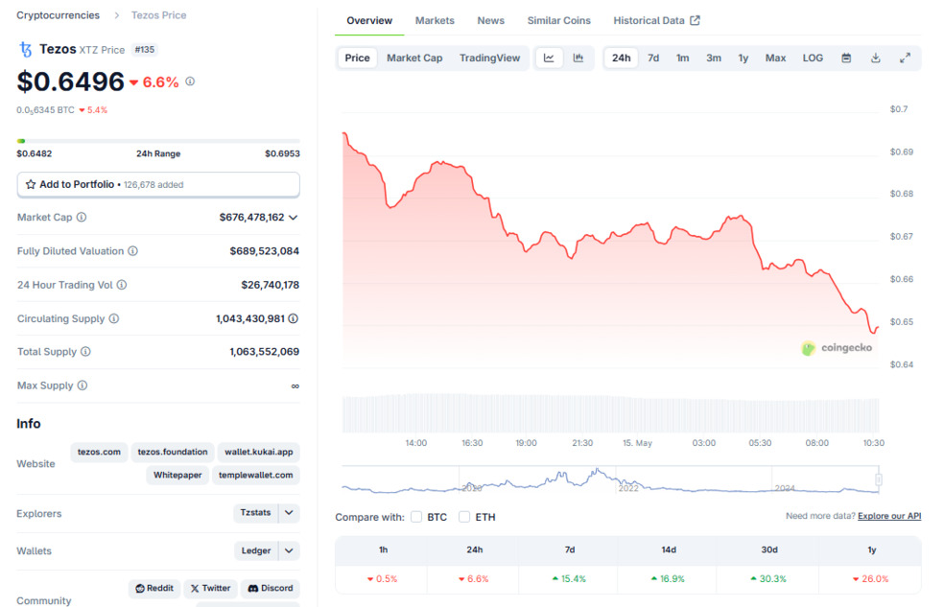Open the Market Cap info tooltip icon

pyautogui.click(x=82, y=217)
